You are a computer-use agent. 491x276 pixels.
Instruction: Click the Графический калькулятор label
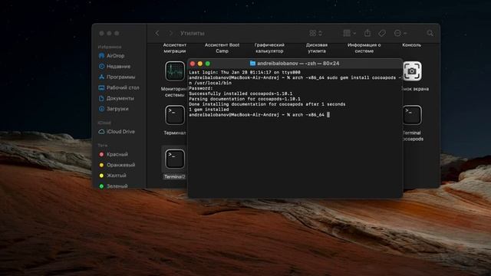(x=269, y=48)
